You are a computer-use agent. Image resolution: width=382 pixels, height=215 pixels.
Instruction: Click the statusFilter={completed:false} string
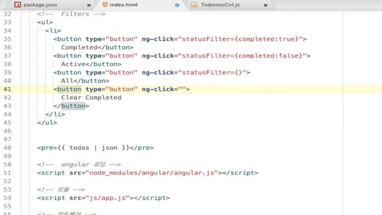242,56
